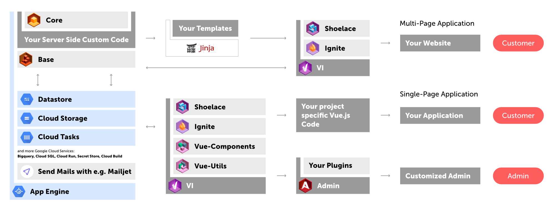The width and height of the screenshot is (555, 211).
Task: Click the Cloud Storage icon
Action: click(x=27, y=118)
